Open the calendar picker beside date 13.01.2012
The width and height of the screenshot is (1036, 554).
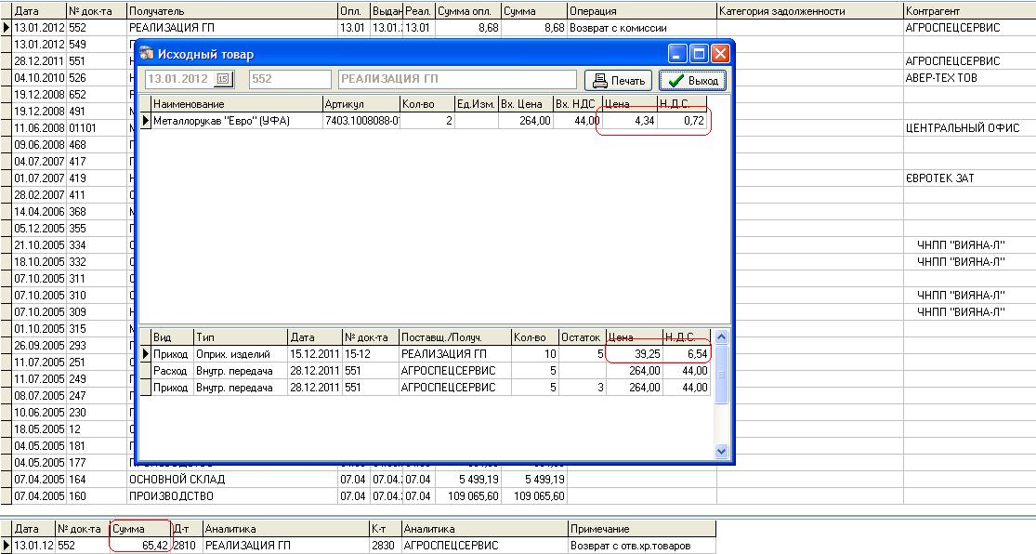click(223, 80)
